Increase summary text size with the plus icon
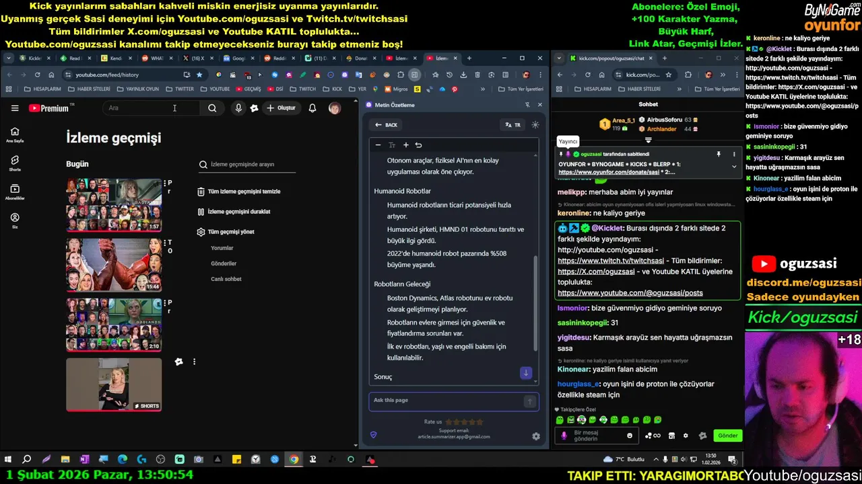 pos(405,145)
